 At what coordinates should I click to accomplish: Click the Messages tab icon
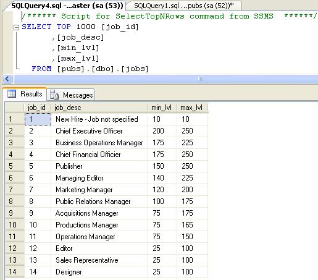[x=54, y=95]
